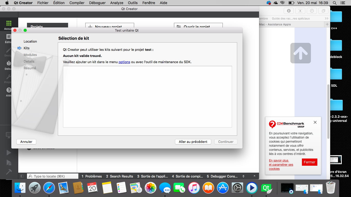Open the Apple menu
Screen dimensions: 351x197
7,3
